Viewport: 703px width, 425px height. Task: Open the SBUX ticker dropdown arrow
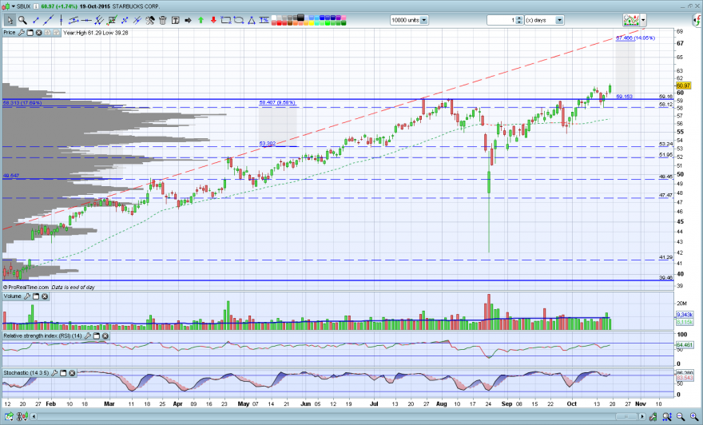(x=14, y=6)
